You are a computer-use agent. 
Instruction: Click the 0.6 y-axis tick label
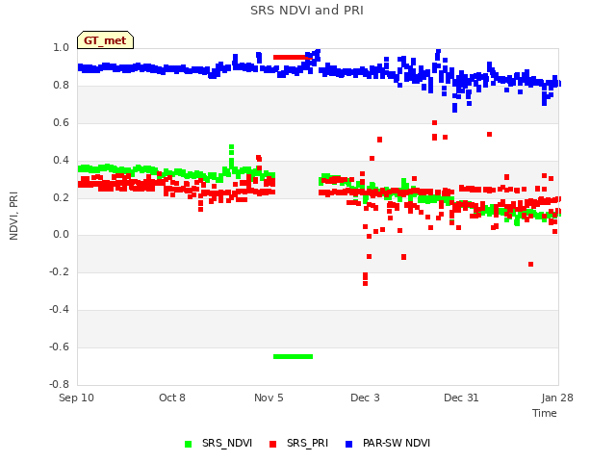pos(61,122)
